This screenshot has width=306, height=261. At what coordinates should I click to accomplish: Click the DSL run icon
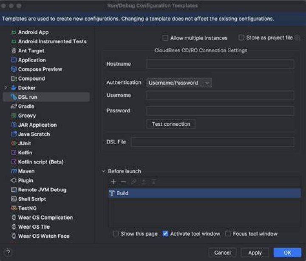[x=14, y=97]
